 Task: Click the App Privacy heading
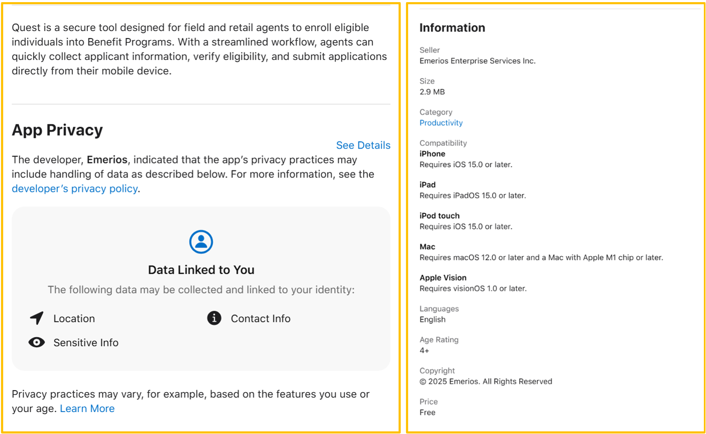[57, 130]
